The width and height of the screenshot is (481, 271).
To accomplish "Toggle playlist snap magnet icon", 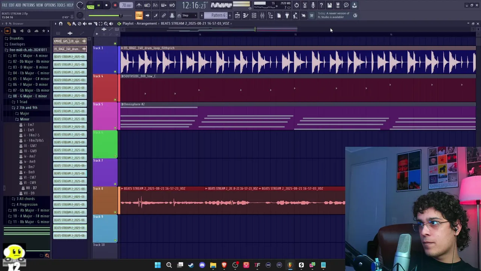I will tap(61, 24).
